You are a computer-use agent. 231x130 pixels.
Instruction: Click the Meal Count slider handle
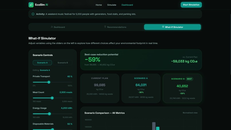[52, 98]
